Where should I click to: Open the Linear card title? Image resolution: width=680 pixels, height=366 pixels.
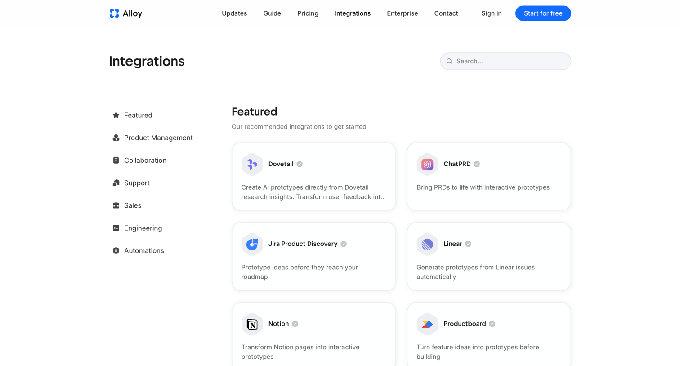pos(453,244)
